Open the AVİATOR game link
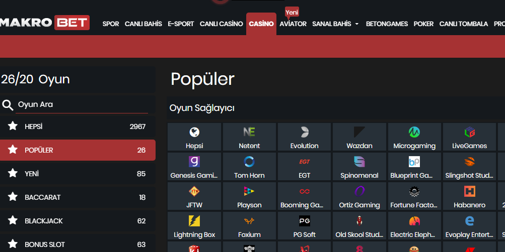The height and width of the screenshot is (252, 505). 293,24
